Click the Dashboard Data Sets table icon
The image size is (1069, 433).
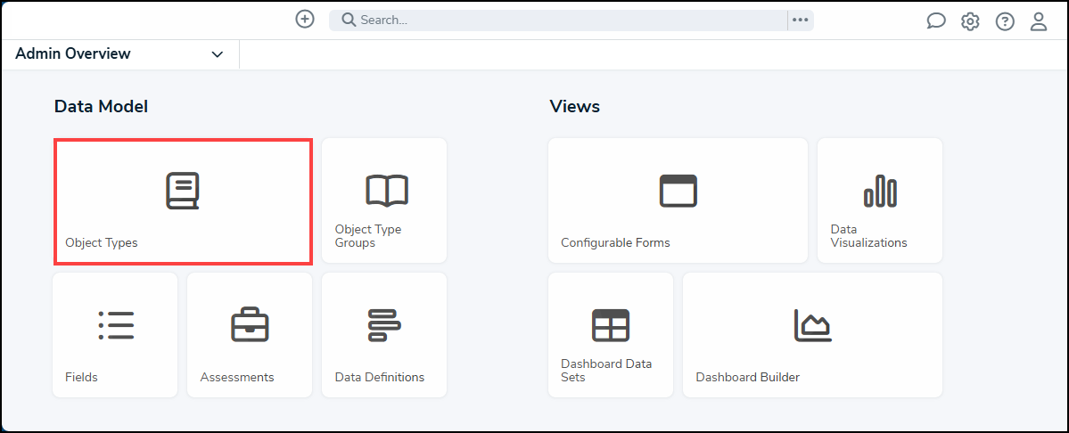pyautogui.click(x=610, y=324)
